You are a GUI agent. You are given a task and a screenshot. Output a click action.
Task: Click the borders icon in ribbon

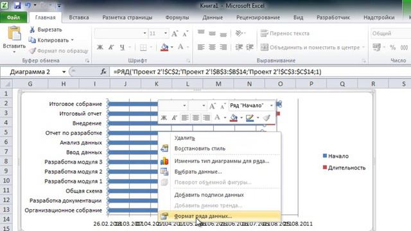[x=143, y=47]
